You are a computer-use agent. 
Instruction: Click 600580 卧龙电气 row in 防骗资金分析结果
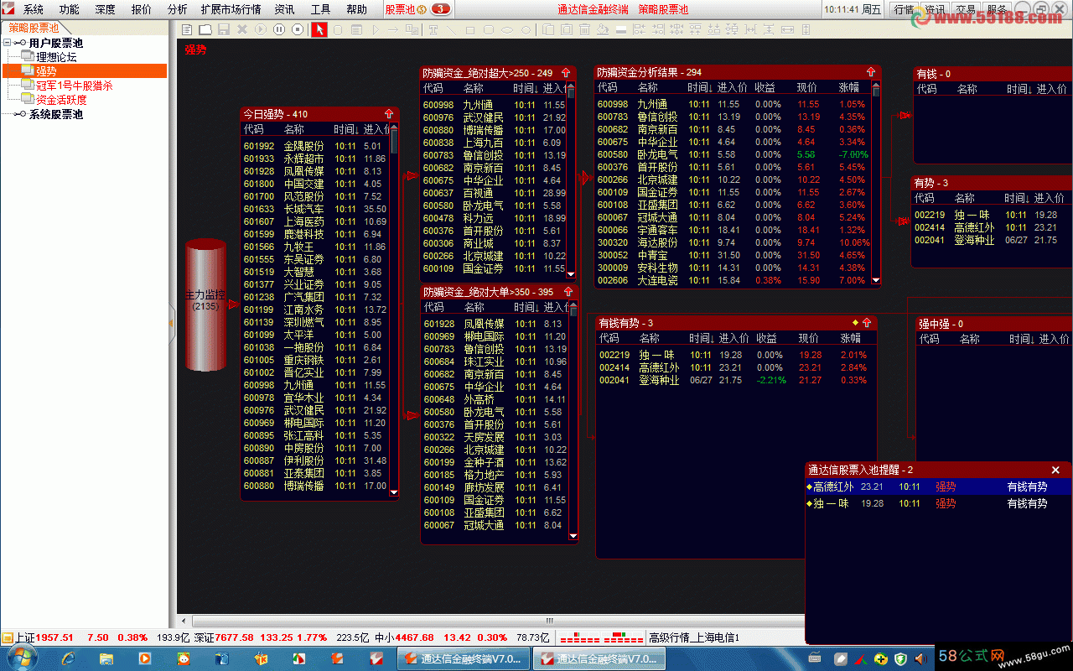(733, 154)
